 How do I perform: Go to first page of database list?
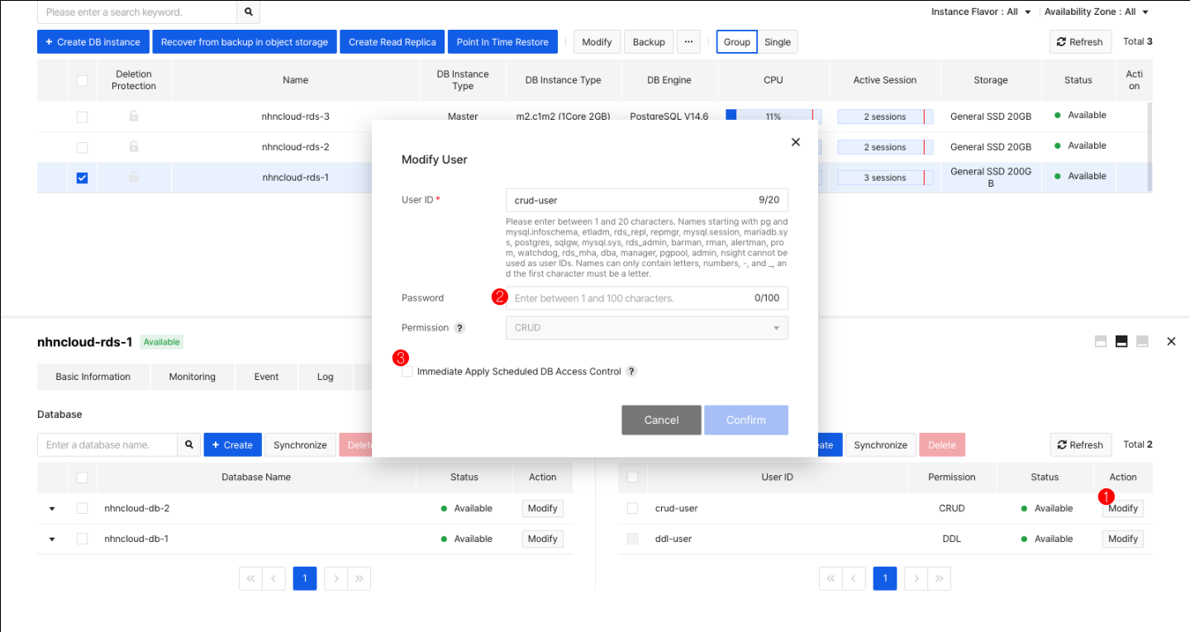pyautogui.click(x=250, y=578)
